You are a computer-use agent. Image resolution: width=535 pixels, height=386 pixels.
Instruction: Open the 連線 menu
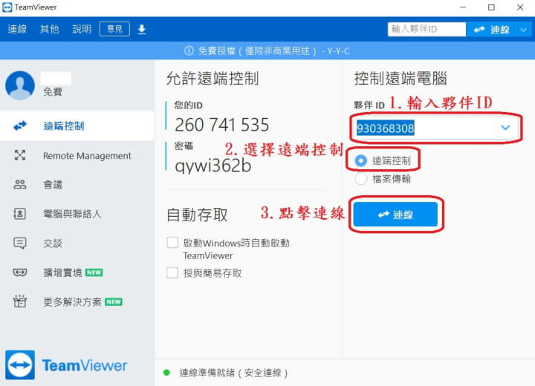coord(17,30)
